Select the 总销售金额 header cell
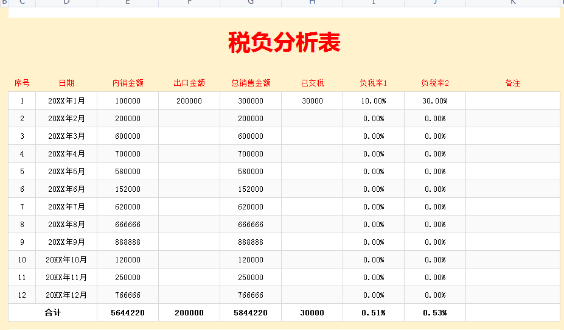Image resolution: width=564 pixels, height=330 pixels. click(x=251, y=83)
